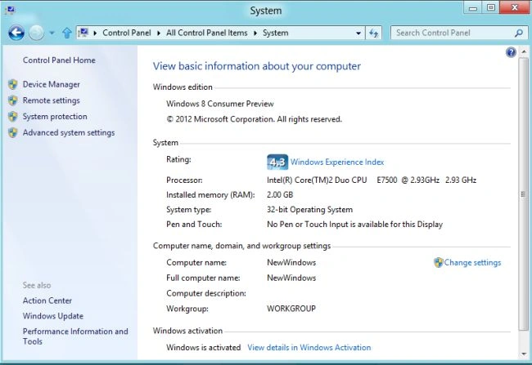Click the scroll down arrow
Viewport: 532px width, 365px height.
(x=524, y=354)
